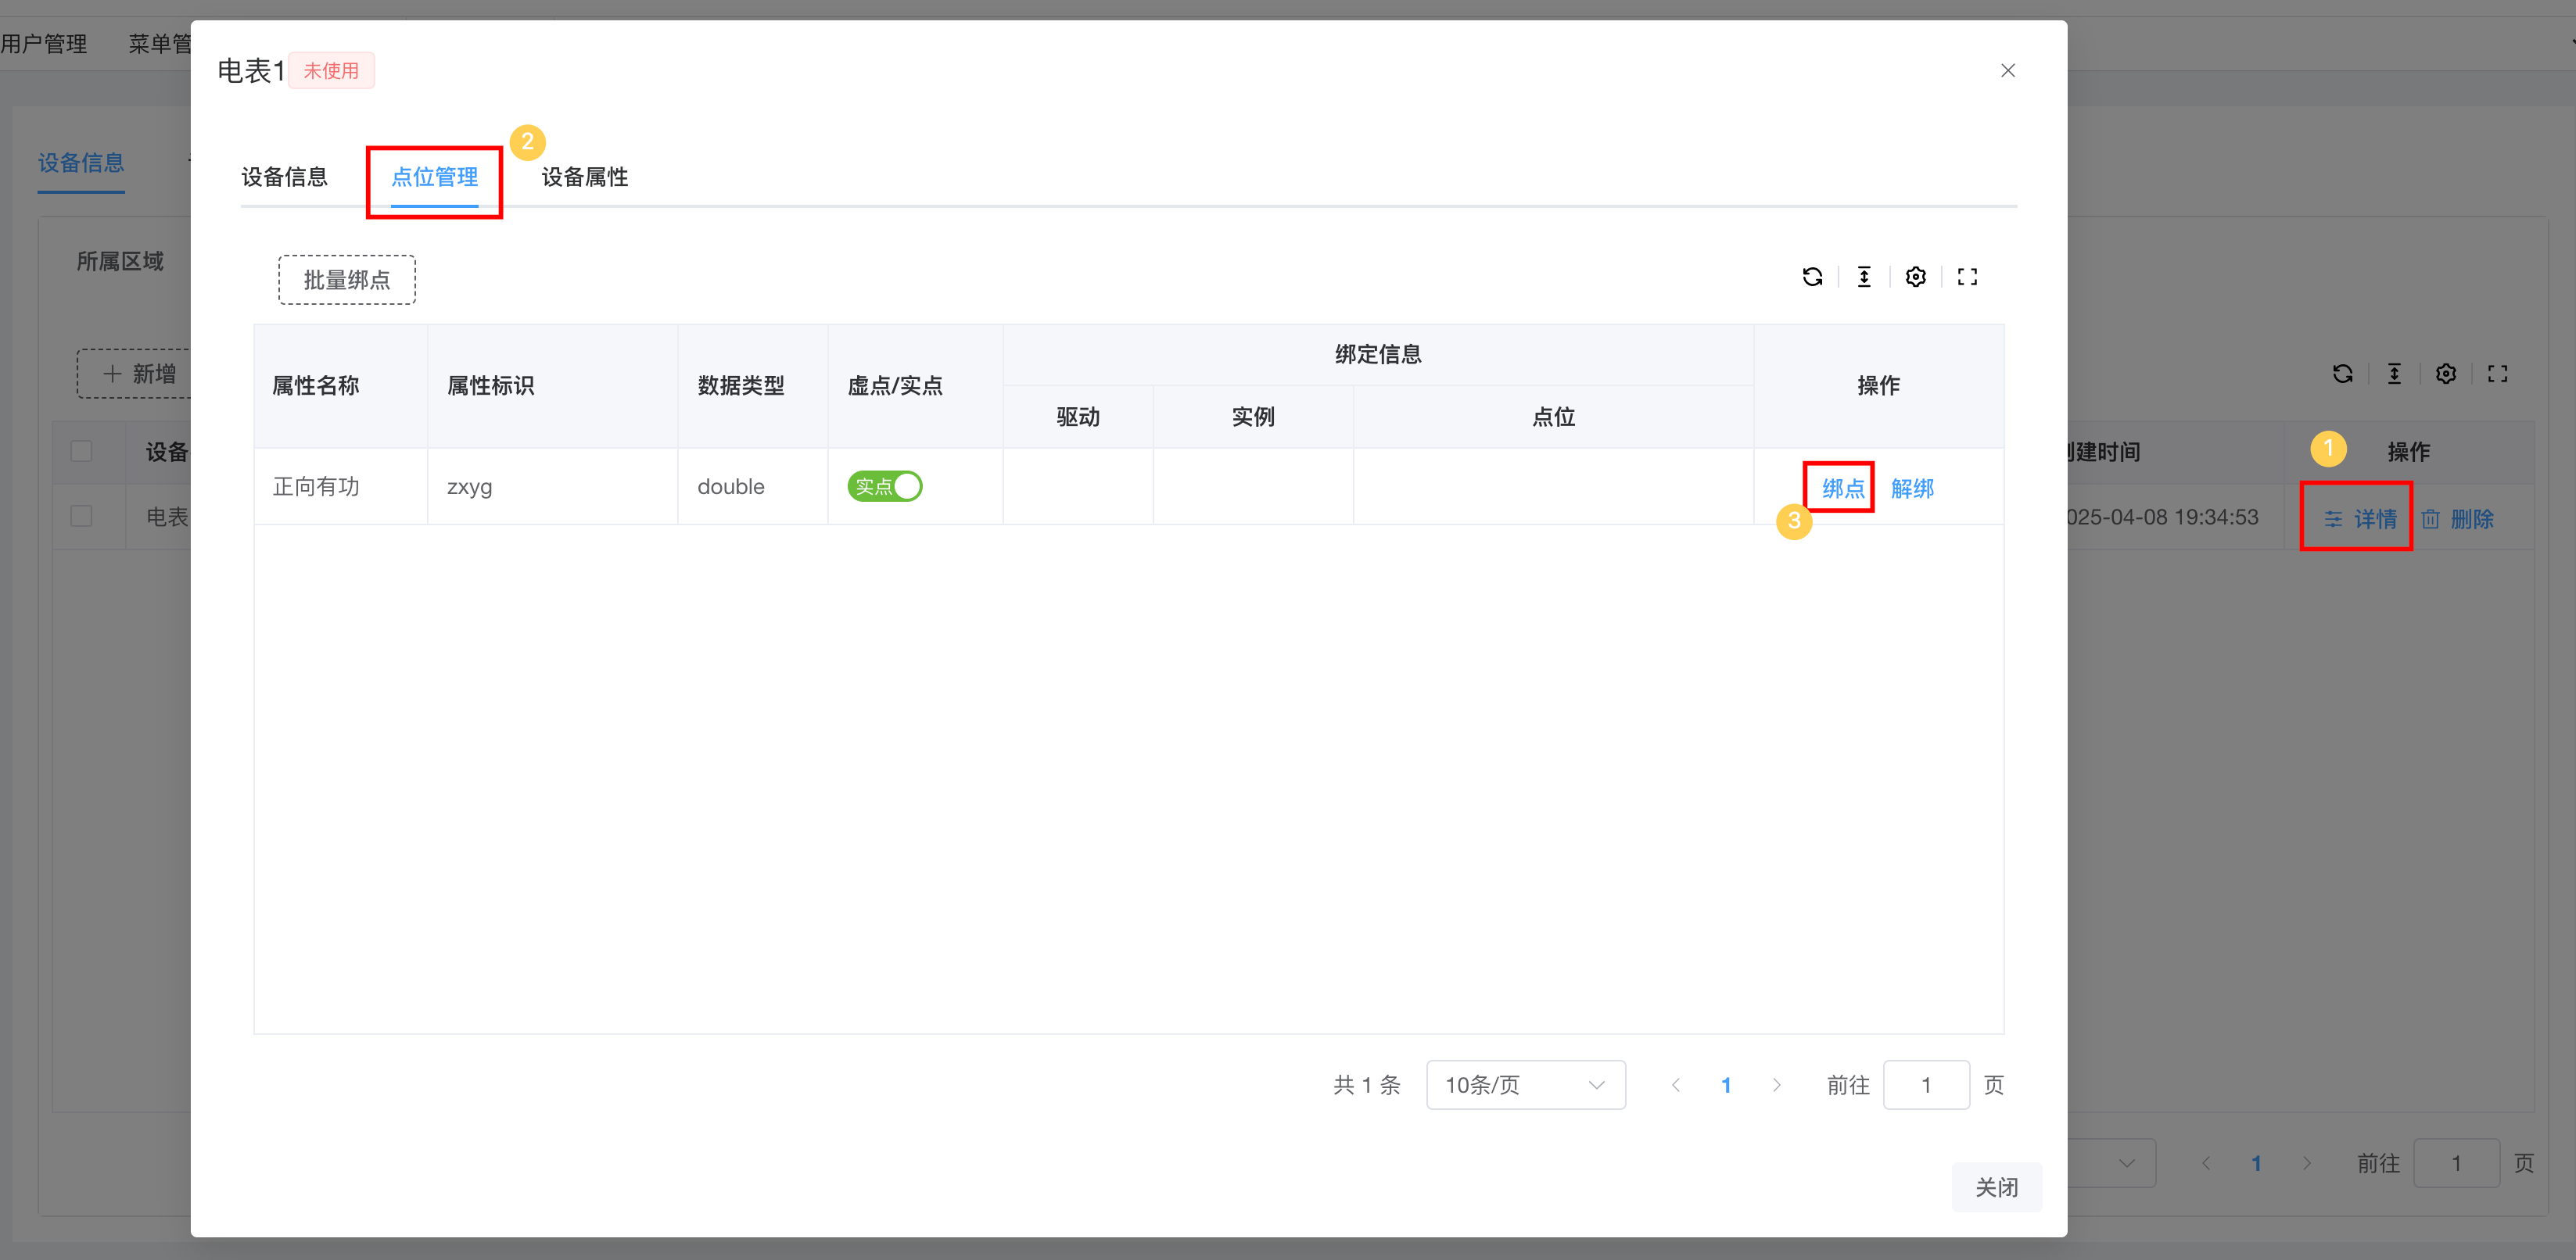2576x1260 pixels.
Task: Click the 关闭 button
Action: coord(1996,1187)
